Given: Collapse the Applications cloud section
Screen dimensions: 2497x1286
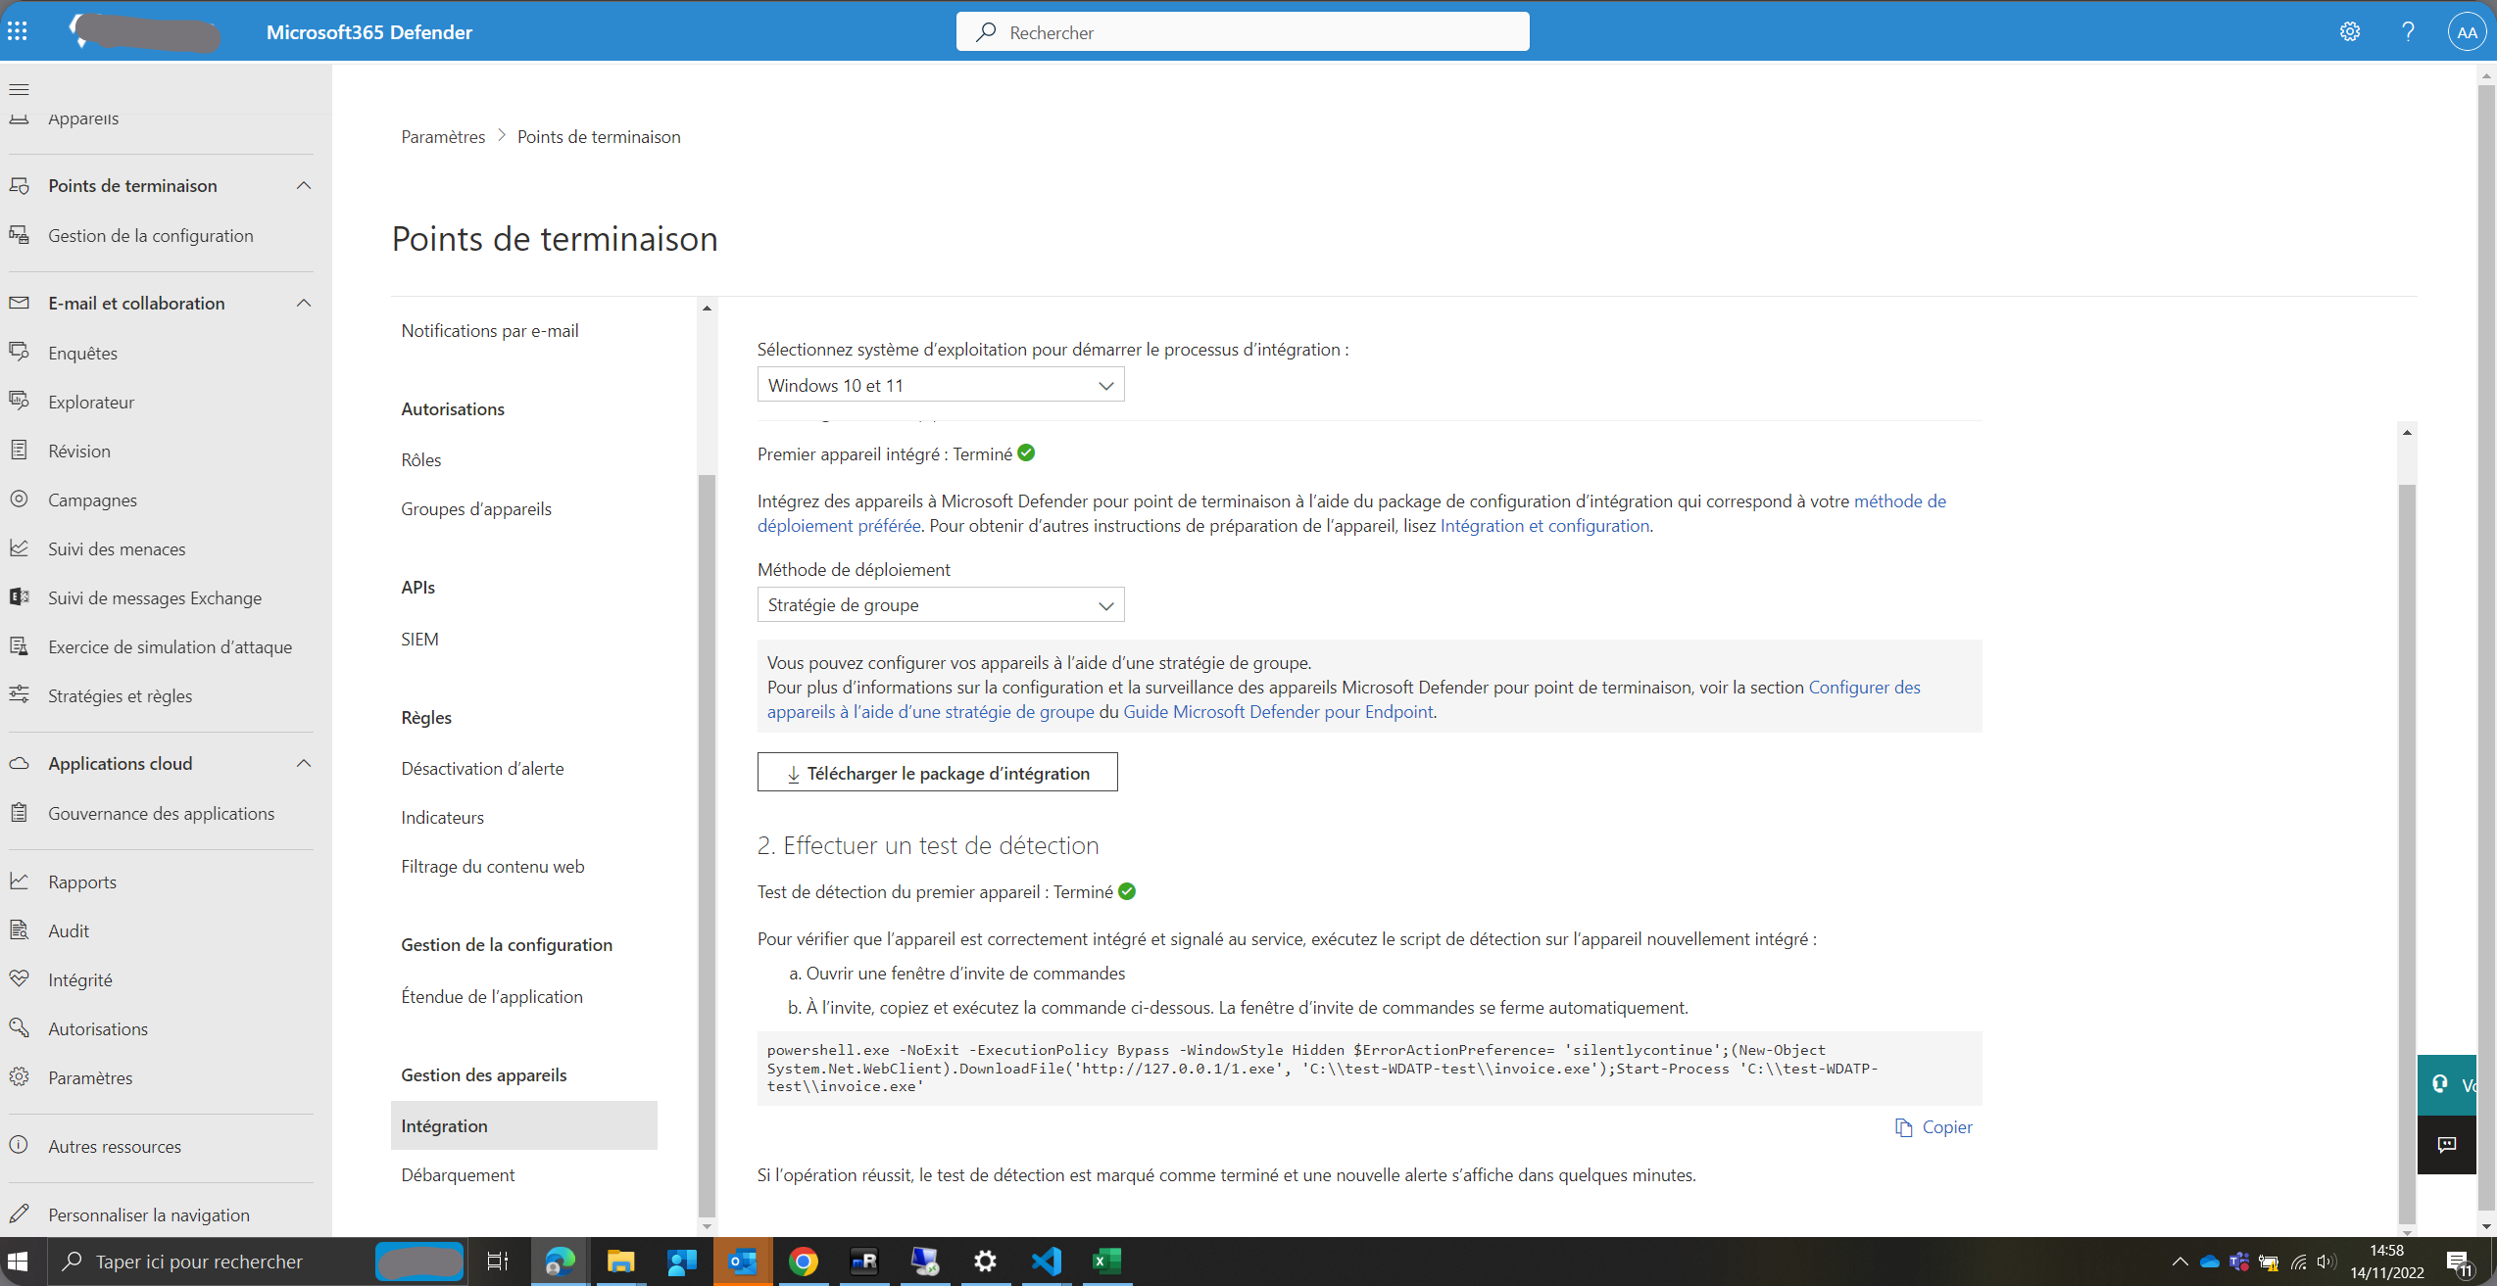Looking at the screenshot, I should click(x=304, y=763).
